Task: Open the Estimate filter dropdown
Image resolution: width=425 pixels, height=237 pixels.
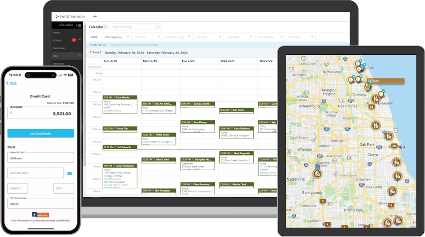Action: pyautogui.click(x=209, y=37)
